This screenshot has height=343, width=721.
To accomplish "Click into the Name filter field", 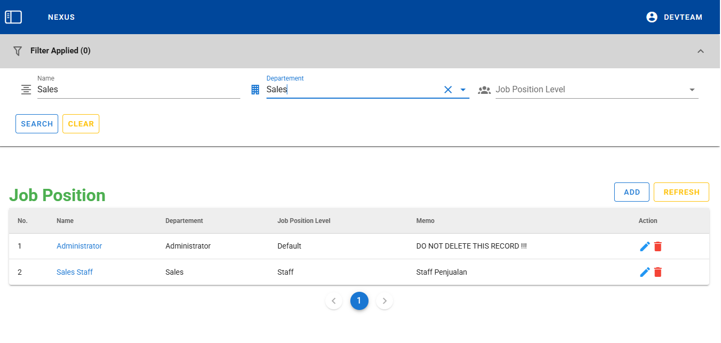I will [x=138, y=90].
